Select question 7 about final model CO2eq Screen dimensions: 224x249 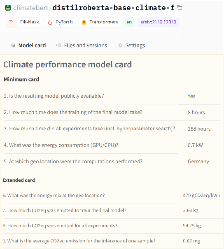[x=64, y=210]
